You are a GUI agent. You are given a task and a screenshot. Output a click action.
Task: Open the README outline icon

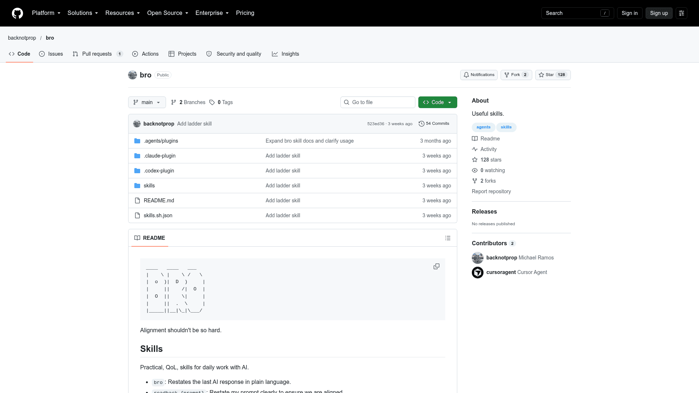(x=447, y=238)
